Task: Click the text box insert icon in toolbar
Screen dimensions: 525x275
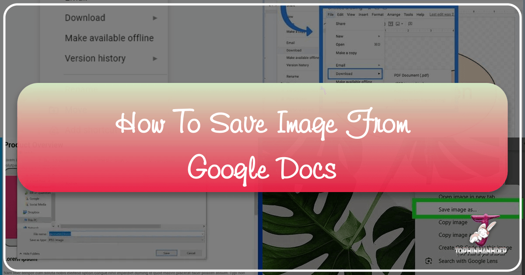Action: (392, 23)
